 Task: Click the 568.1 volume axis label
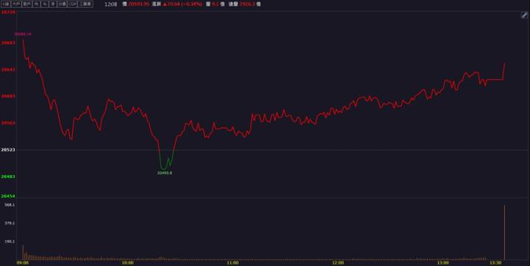(x=10, y=205)
